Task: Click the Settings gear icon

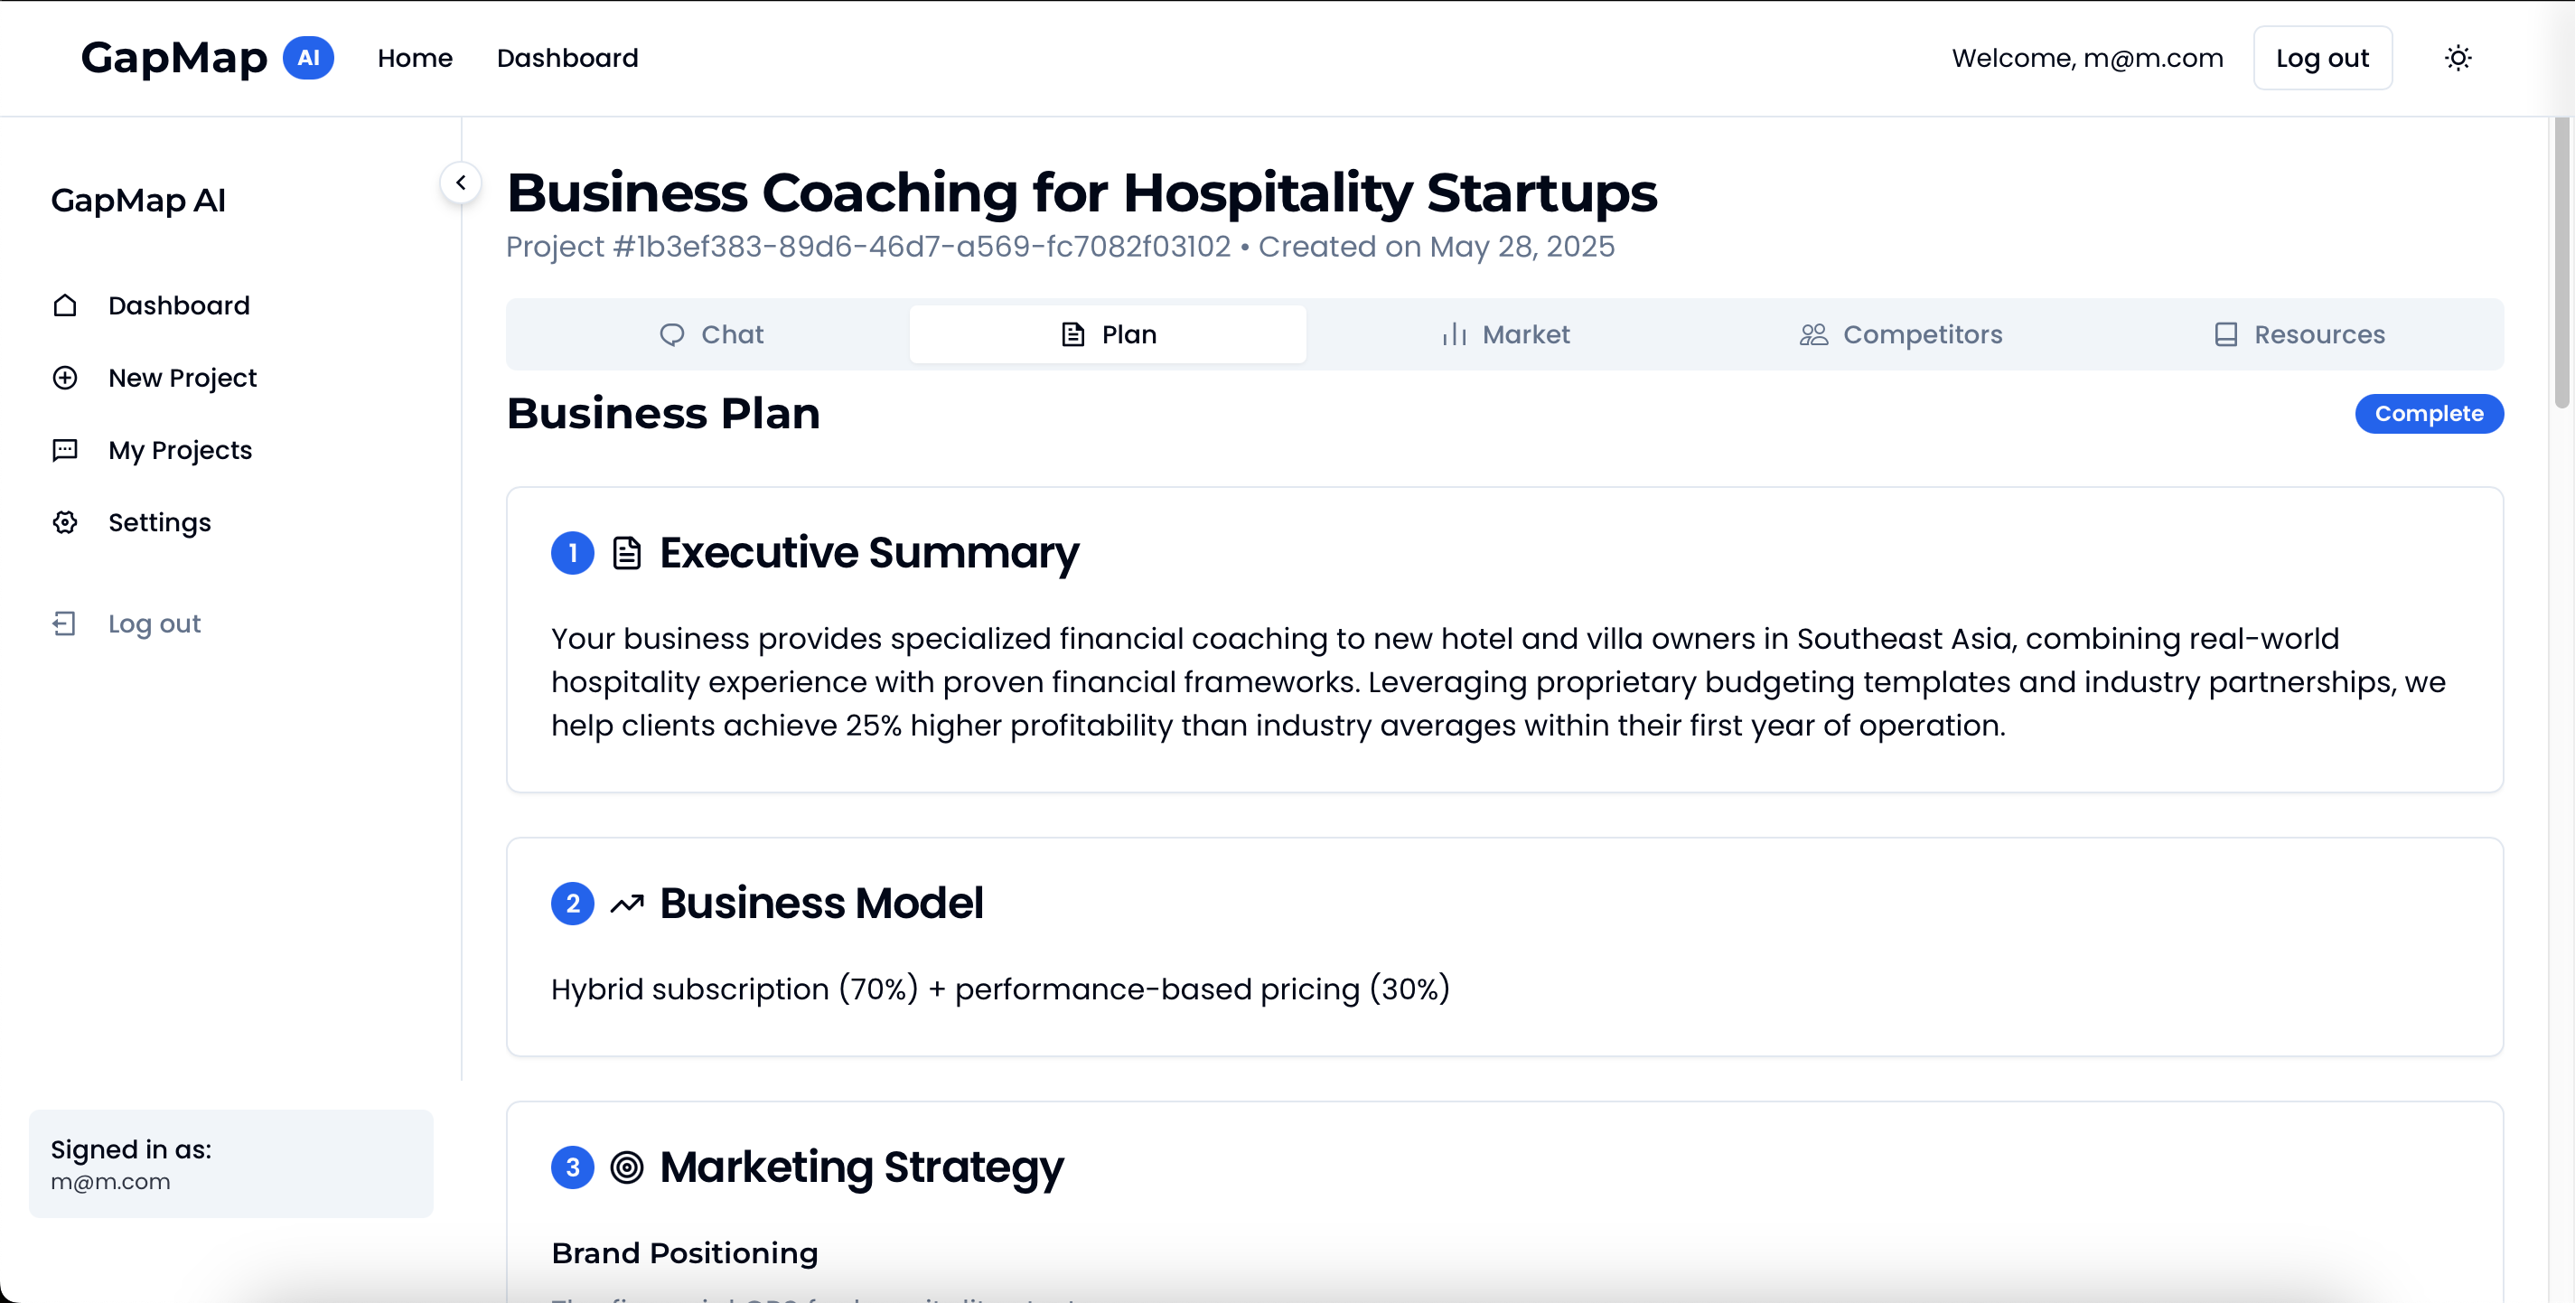Action: (65, 522)
